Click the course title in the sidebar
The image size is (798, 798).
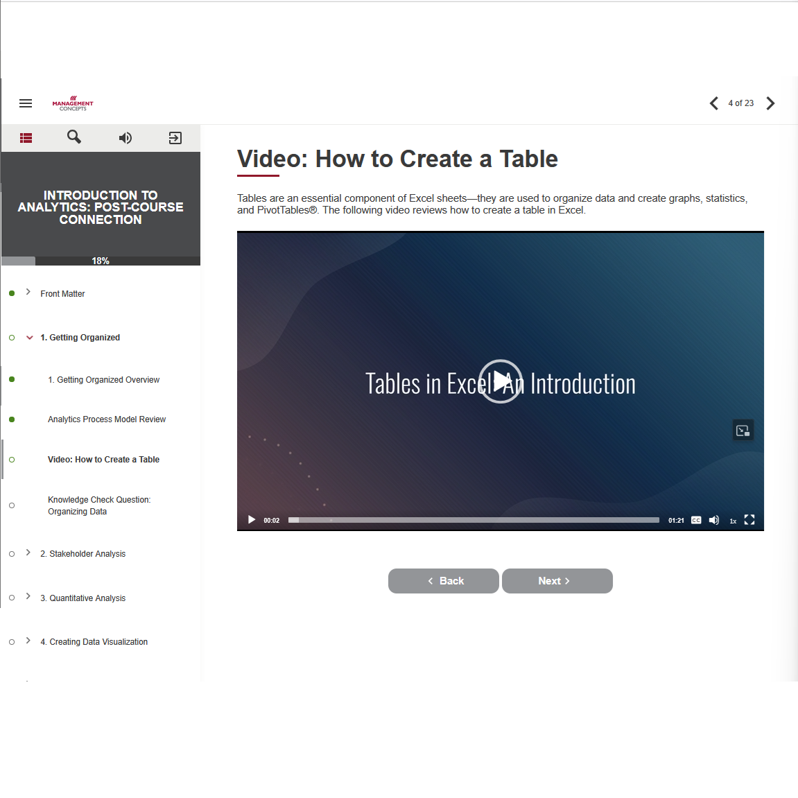tap(101, 207)
